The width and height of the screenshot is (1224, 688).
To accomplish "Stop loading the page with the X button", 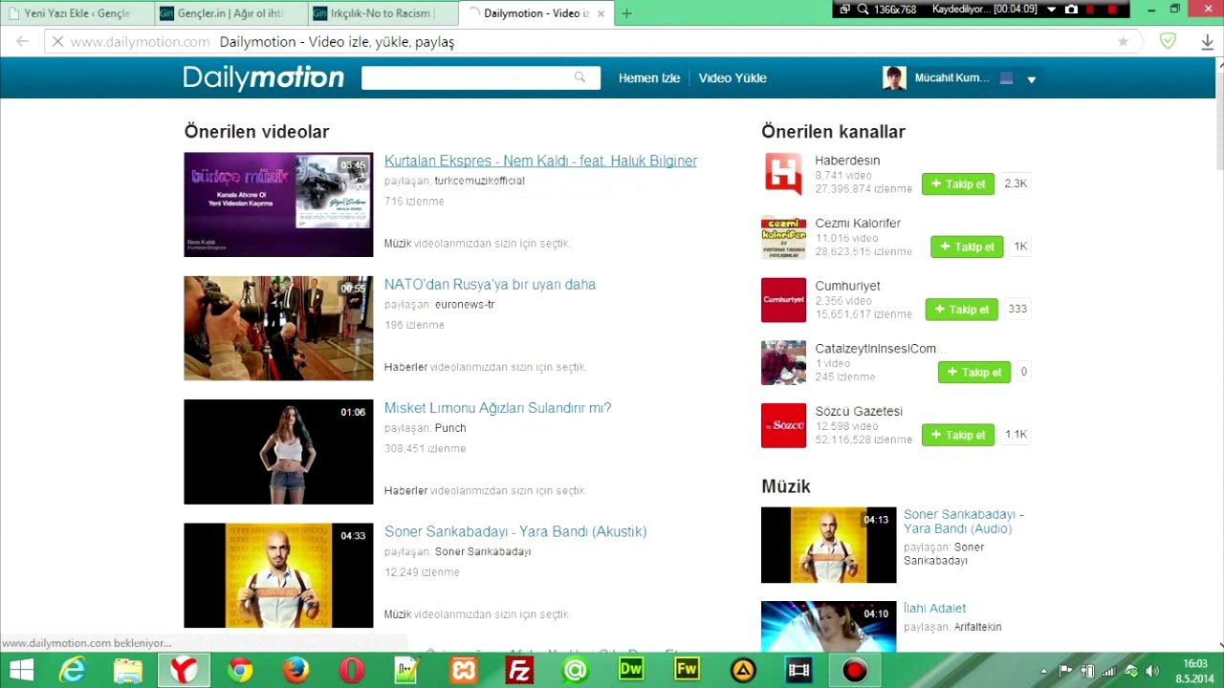I will 56,42.
